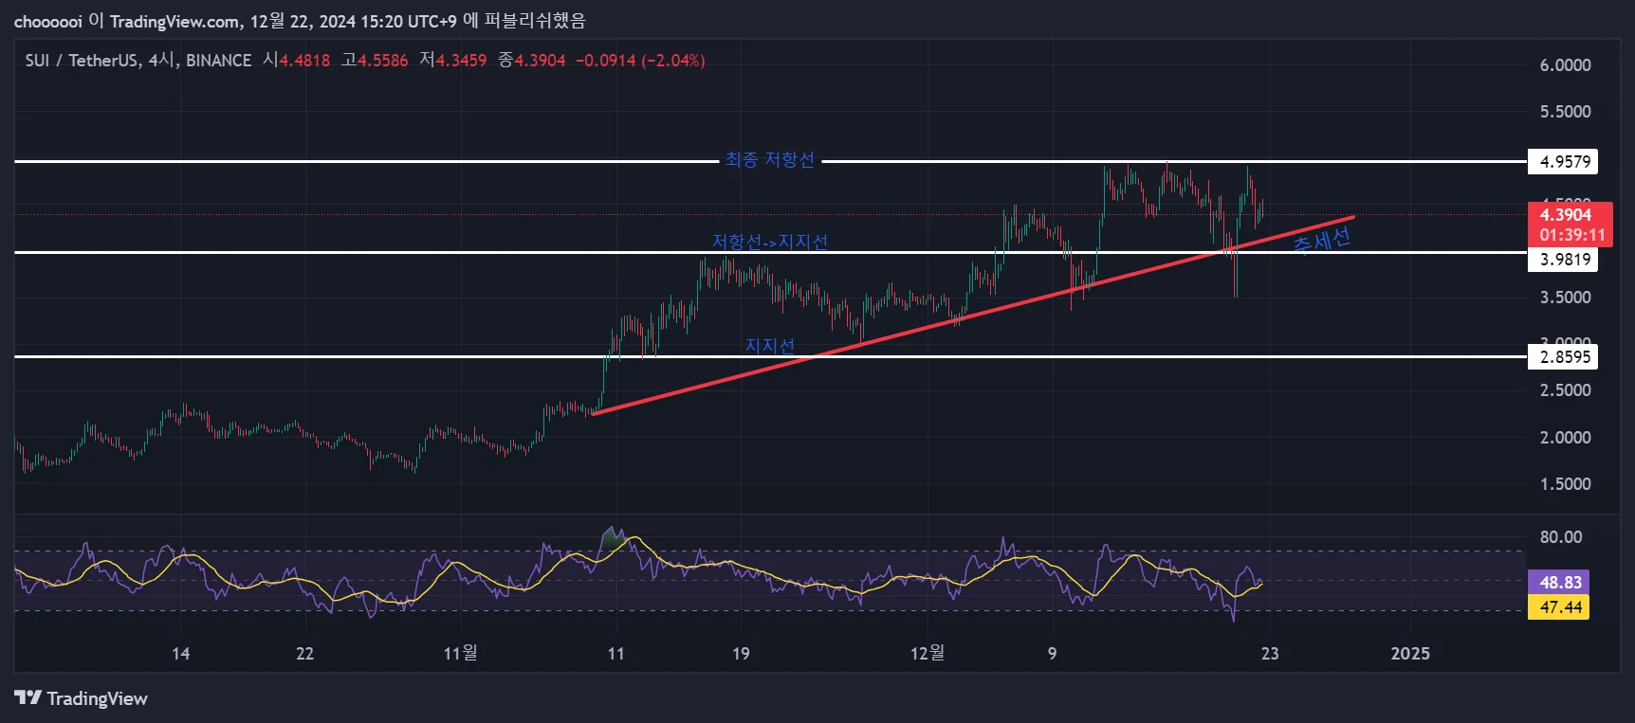Click the 3.5000 price axis label
This screenshot has height=723, width=1635.
1565,298
